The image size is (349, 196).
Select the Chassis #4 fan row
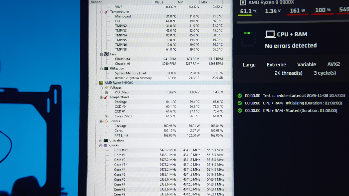pyautogui.click(x=159, y=59)
